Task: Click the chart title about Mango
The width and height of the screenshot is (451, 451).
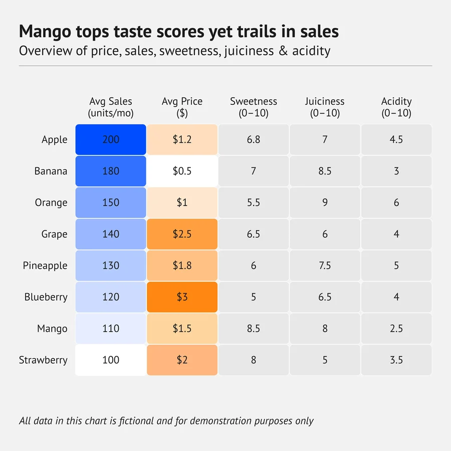Action: pyautogui.click(x=178, y=32)
